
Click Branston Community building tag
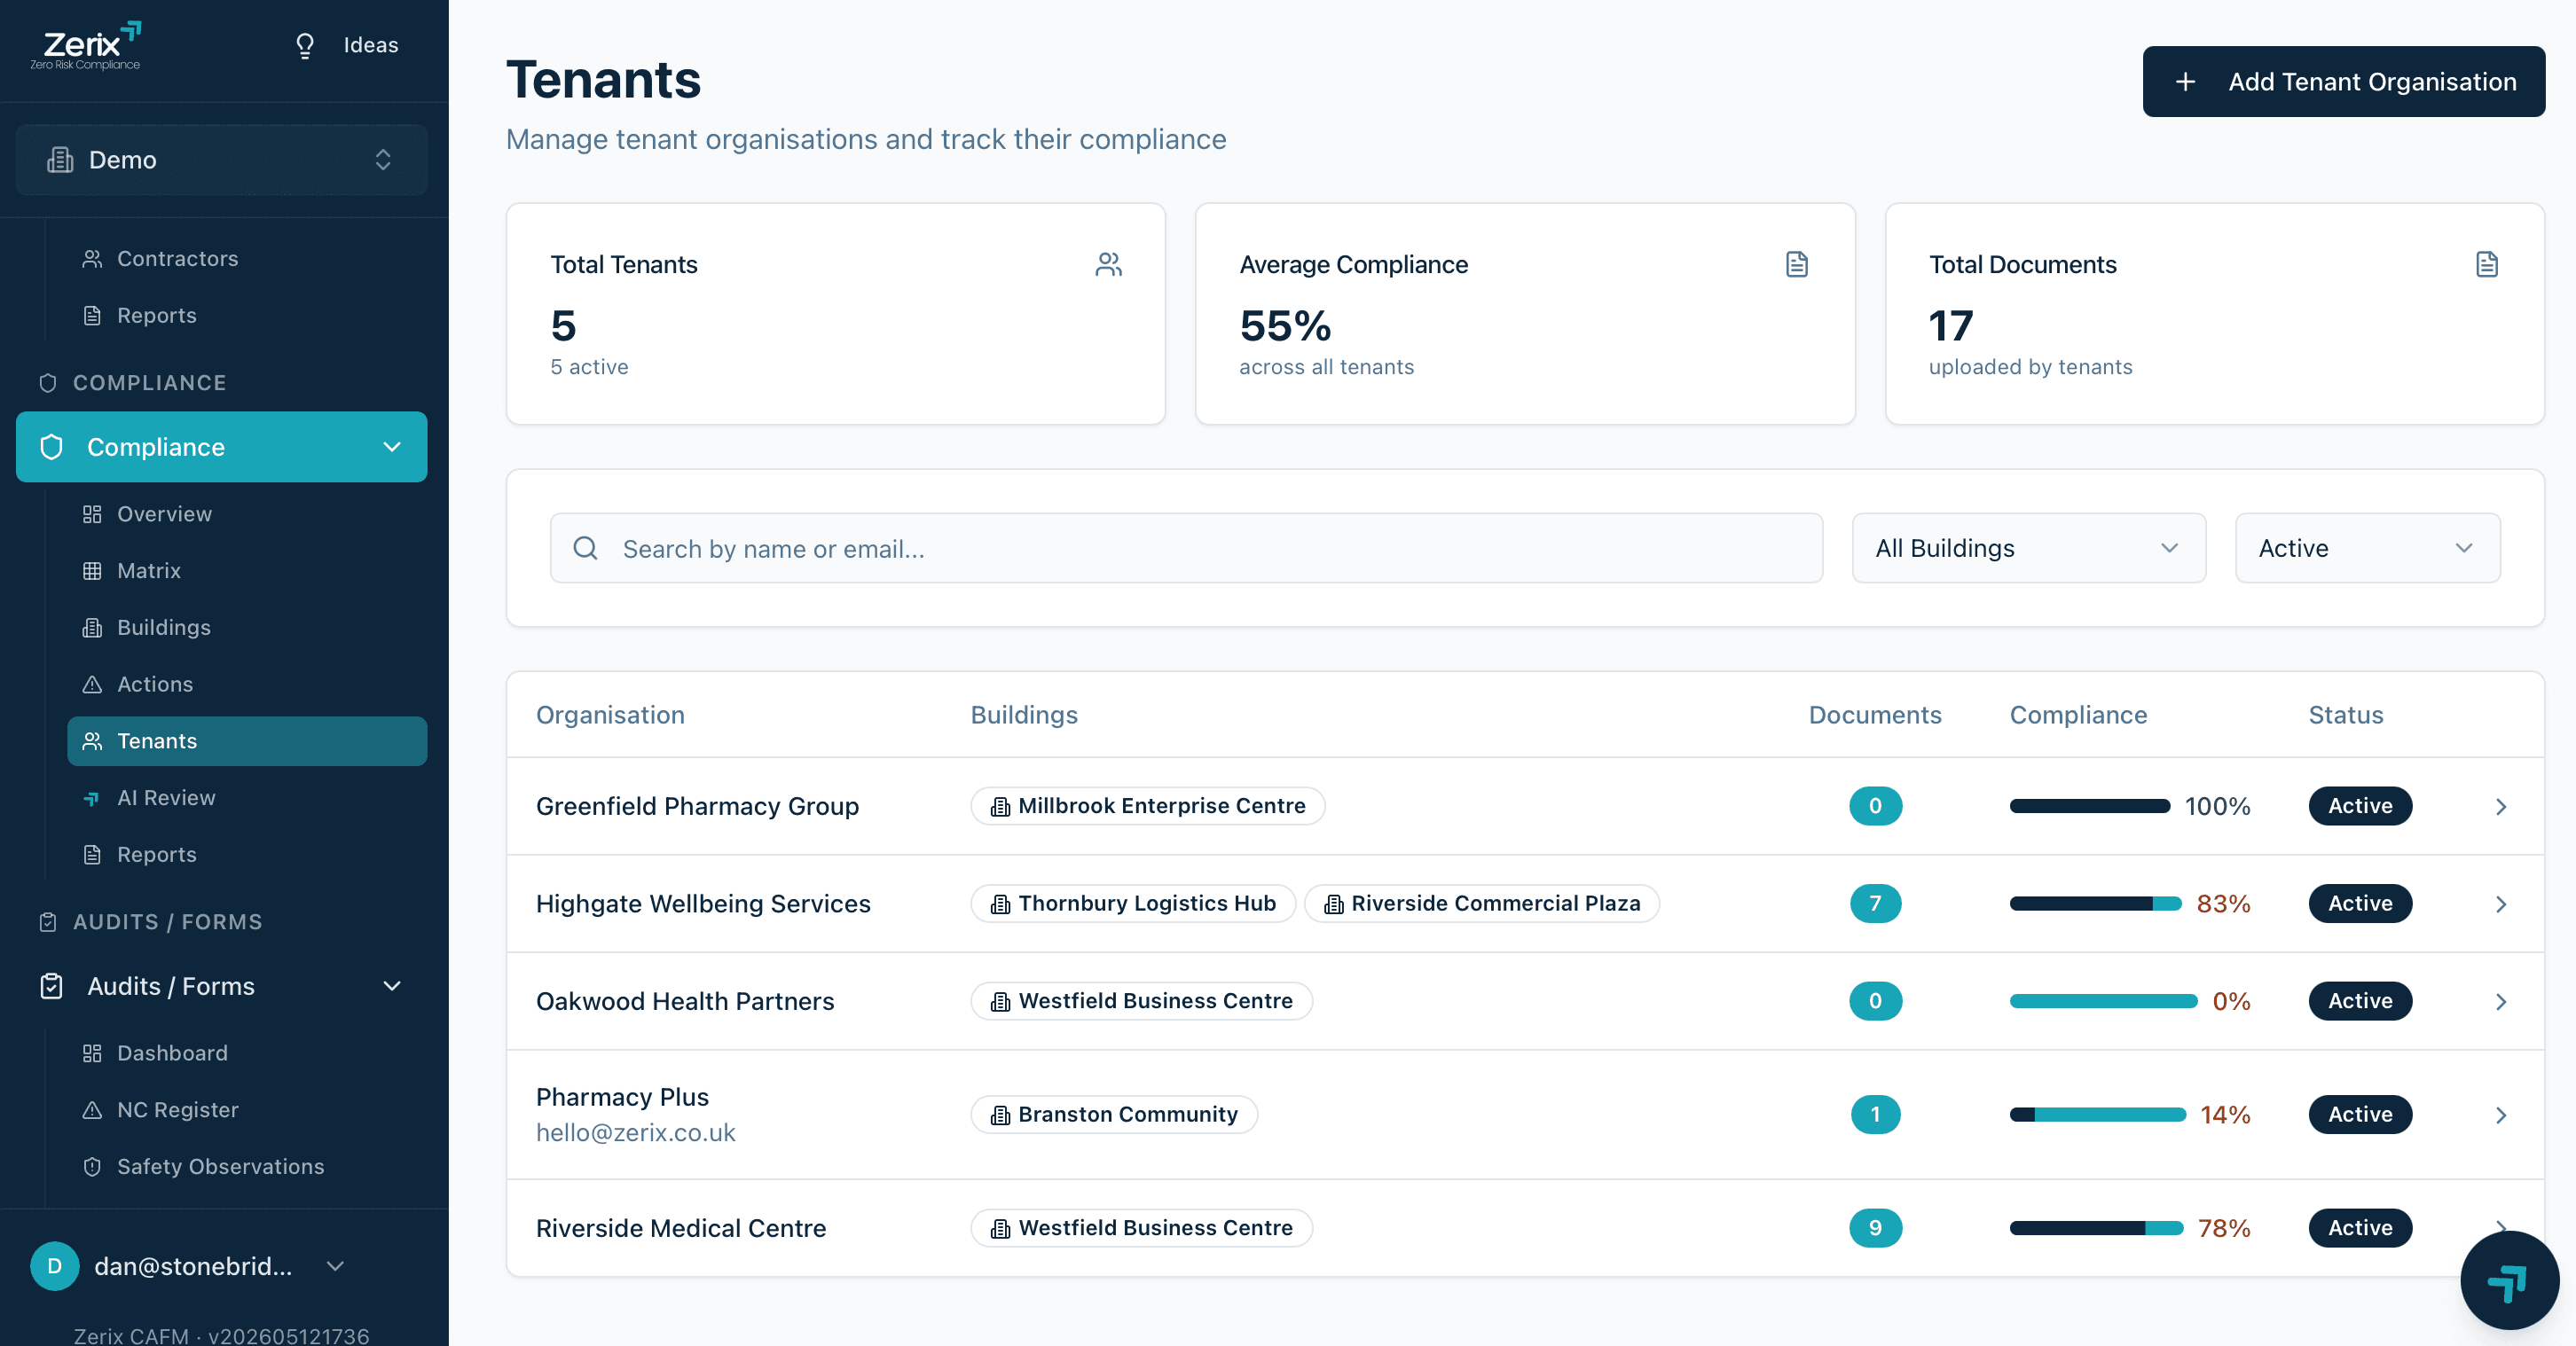click(x=1114, y=1115)
